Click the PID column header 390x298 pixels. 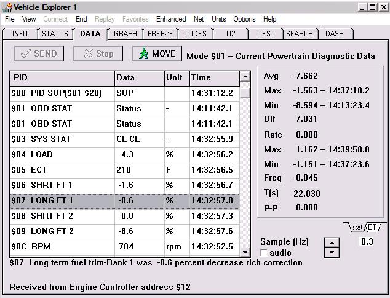point(62,78)
